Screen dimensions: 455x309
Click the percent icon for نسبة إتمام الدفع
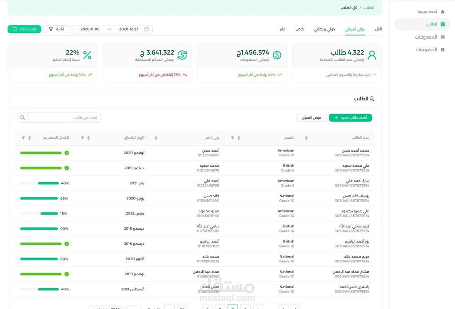88,55
